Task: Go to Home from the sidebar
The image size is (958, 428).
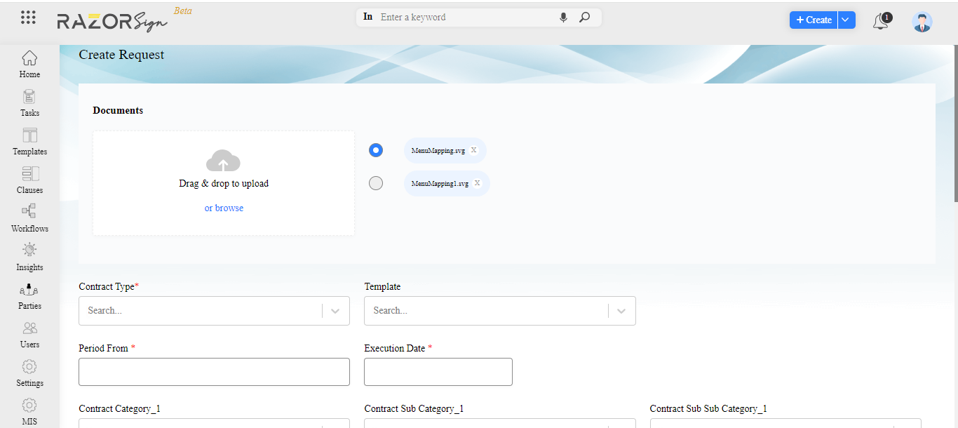Action: [x=29, y=63]
